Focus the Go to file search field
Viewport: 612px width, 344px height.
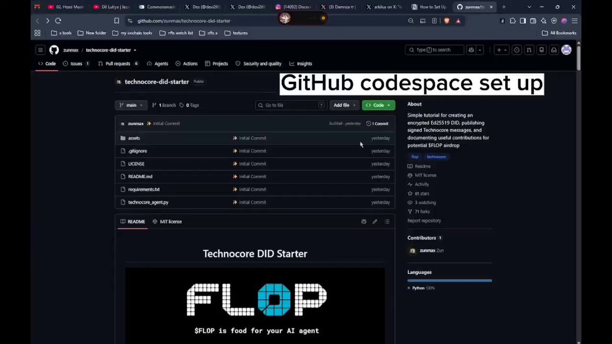click(x=291, y=105)
